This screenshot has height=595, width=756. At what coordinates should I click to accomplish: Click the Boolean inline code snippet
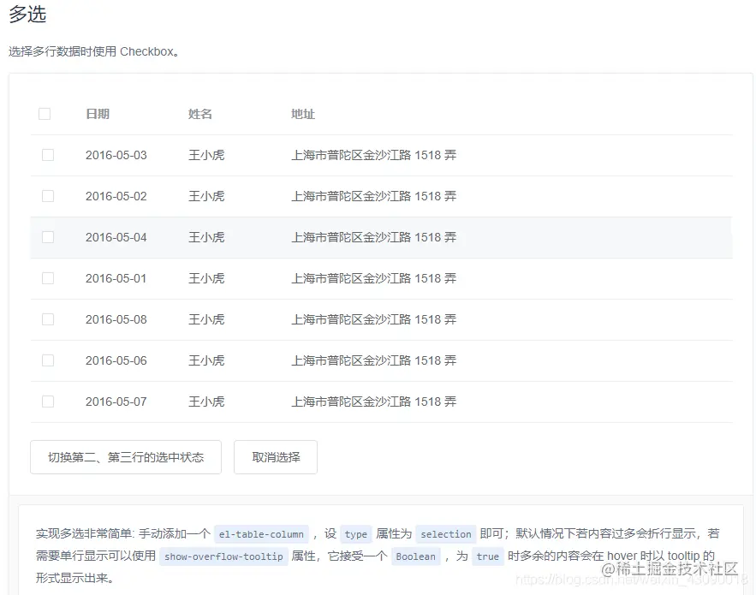tap(416, 556)
